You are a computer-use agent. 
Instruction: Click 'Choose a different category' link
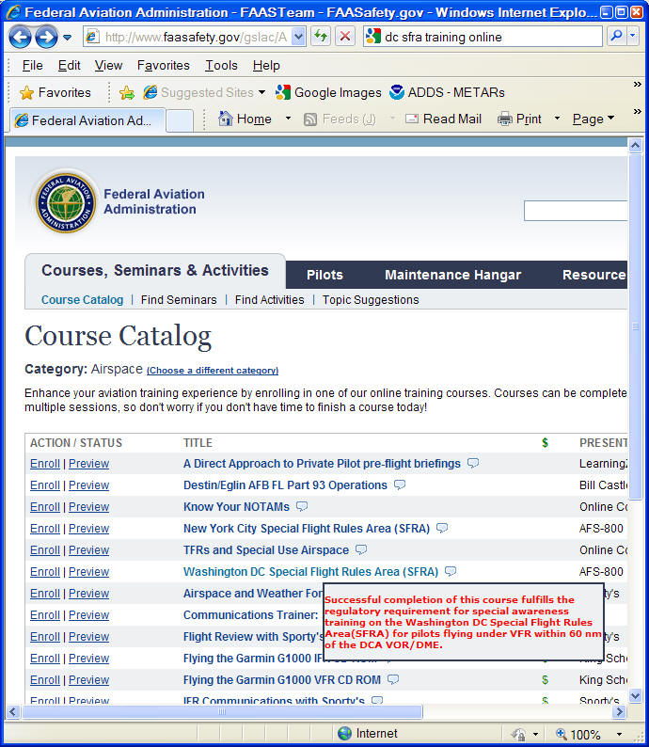coord(213,370)
